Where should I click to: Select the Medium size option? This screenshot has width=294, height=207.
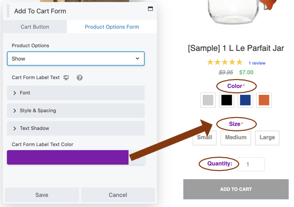coord(236,138)
